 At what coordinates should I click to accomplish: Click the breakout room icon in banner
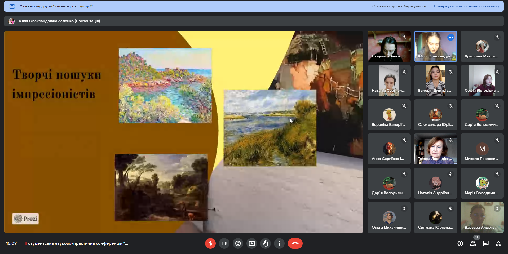point(12,6)
